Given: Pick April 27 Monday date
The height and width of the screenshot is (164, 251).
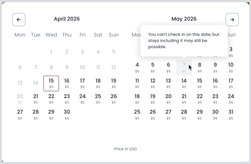Looking at the screenshot, I should pos(20,114).
